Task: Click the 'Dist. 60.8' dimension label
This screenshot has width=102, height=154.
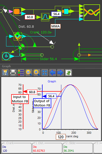Action: tap(26, 26)
